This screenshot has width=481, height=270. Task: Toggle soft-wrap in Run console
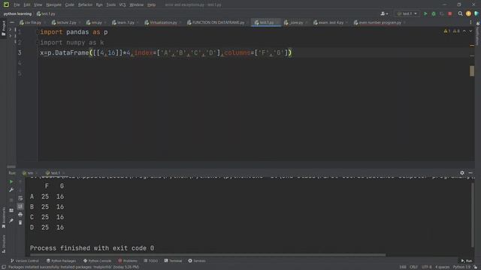(20, 198)
